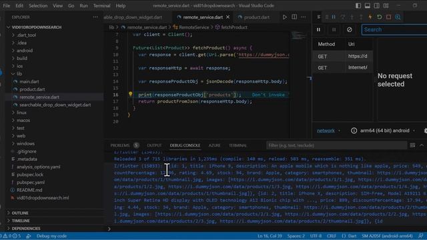Image resolution: width=427 pixels, height=240 pixels.
Task: Pause debugging in debug toolbar
Action: 334,17
